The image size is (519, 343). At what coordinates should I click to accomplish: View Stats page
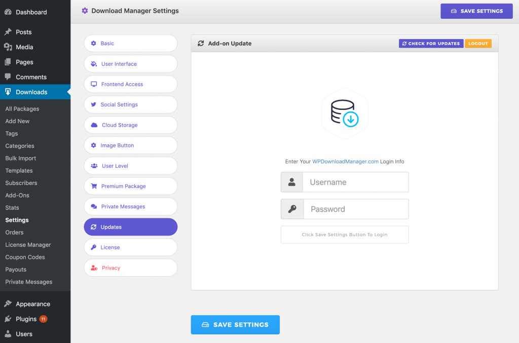(12, 207)
